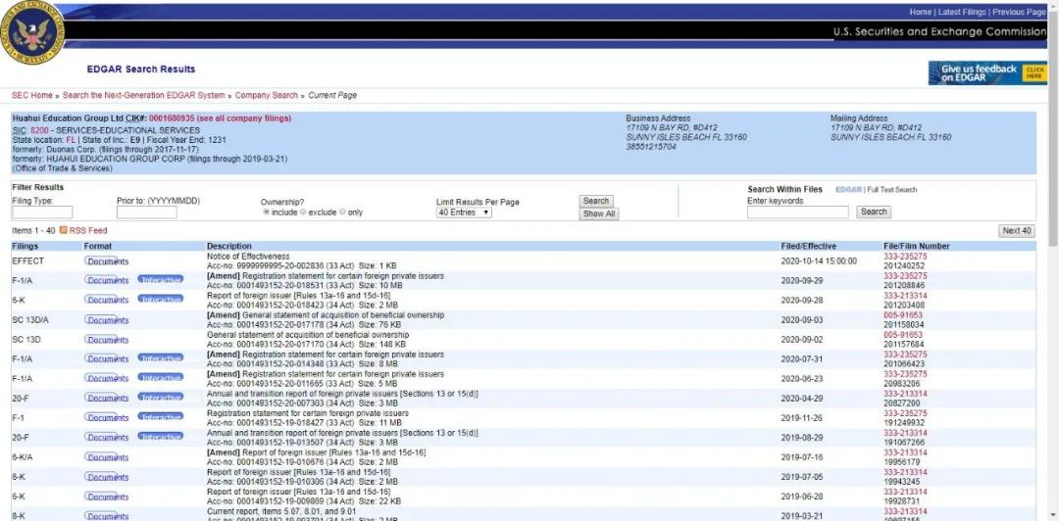This screenshot has width=1059, height=521.
Task: Select the include ownership radio button
Action: pyautogui.click(x=267, y=213)
